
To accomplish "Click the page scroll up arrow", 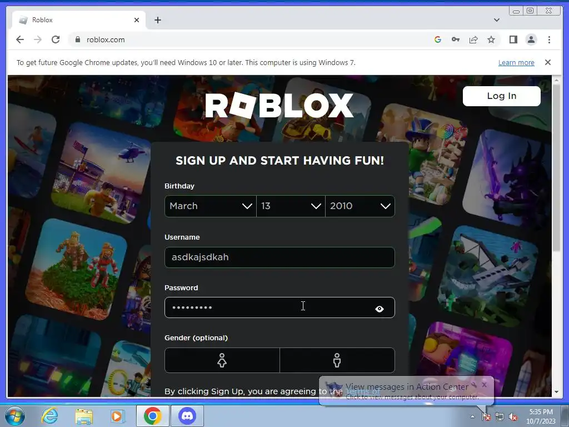I will (556, 80).
